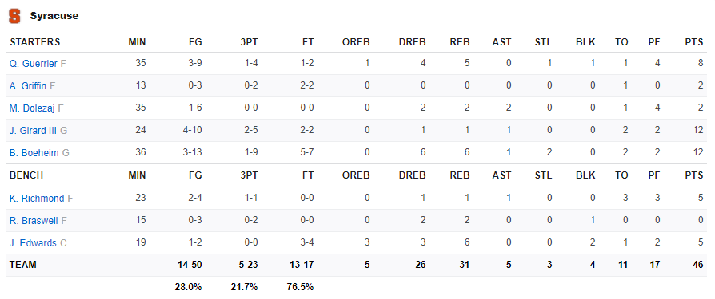This screenshot has height=299, width=715.
Task: Open J. Girard III player page
Action: click(34, 131)
